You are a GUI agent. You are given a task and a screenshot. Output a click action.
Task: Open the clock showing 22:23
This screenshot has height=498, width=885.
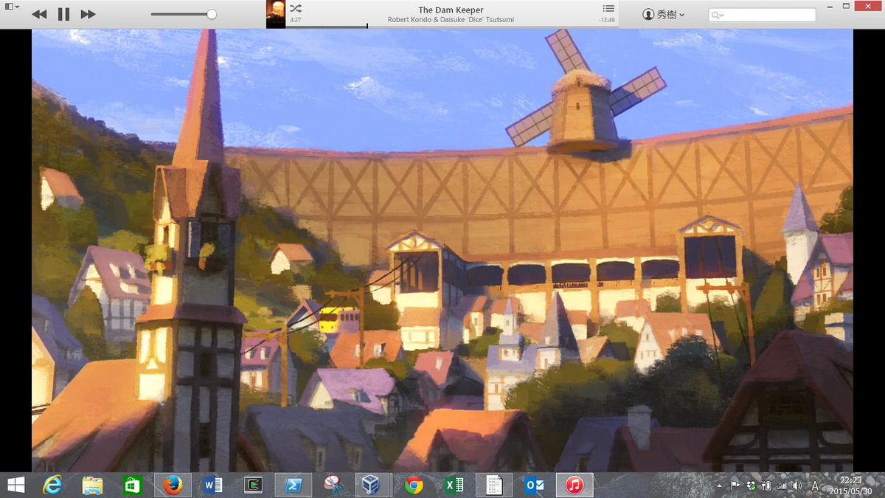(x=852, y=485)
